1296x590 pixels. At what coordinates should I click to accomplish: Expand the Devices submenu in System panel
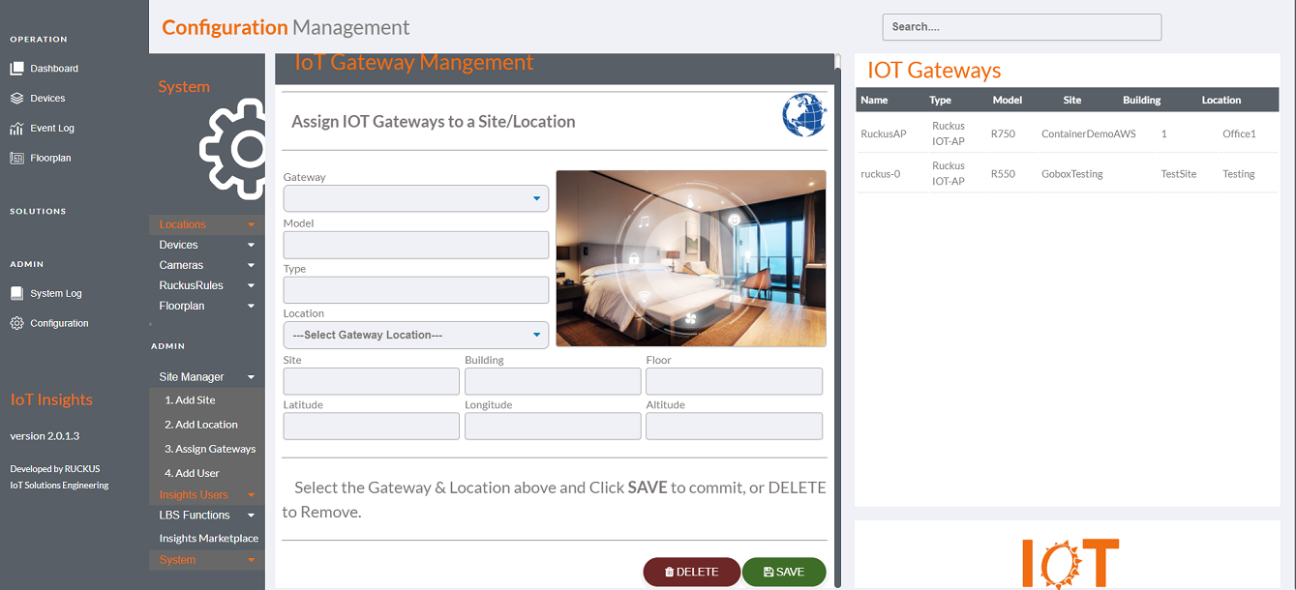pyautogui.click(x=207, y=245)
